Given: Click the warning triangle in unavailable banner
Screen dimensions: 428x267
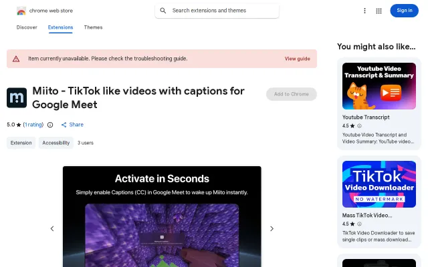Looking at the screenshot, I should click(16, 59).
